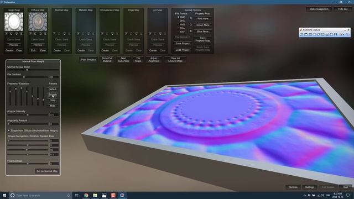This screenshot has width=354, height=199.
Task: Click the O (open) button under Height Map
Action: click(16, 34)
